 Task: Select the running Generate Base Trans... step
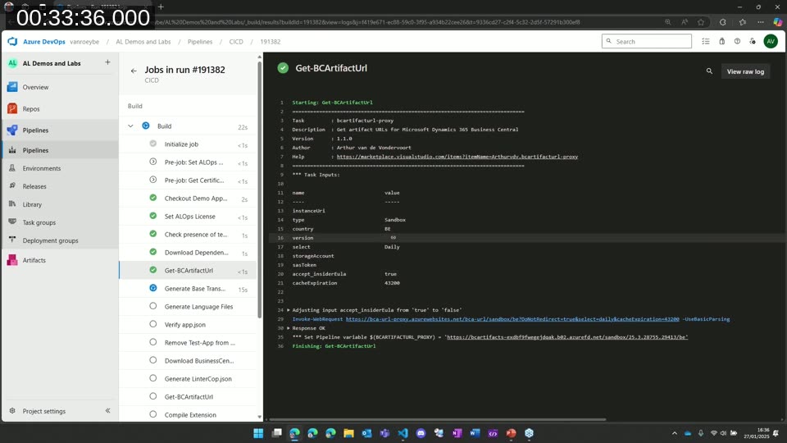tap(189, 289)
